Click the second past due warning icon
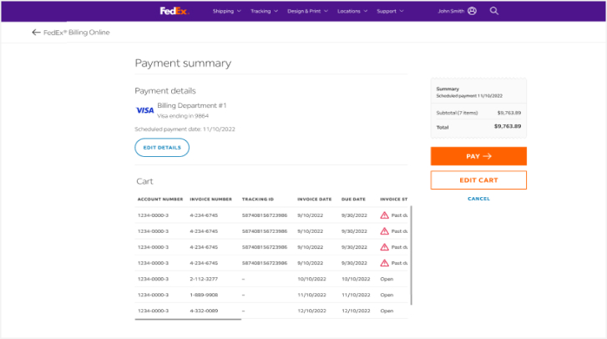Image resolution: width=607 pixels, height=339 pixels. click(385, 231)
